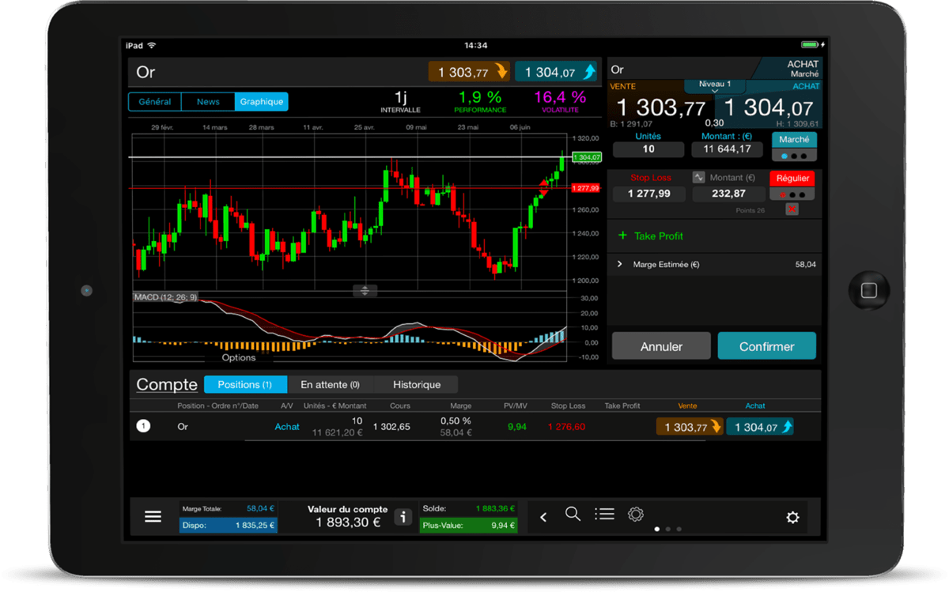
Task: Open the search magnifier icon
Action: 573,515
